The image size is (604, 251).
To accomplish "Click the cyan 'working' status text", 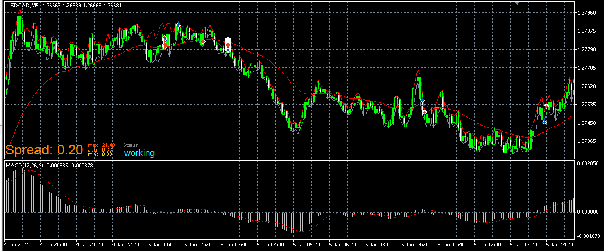I will tap(139, 153).
